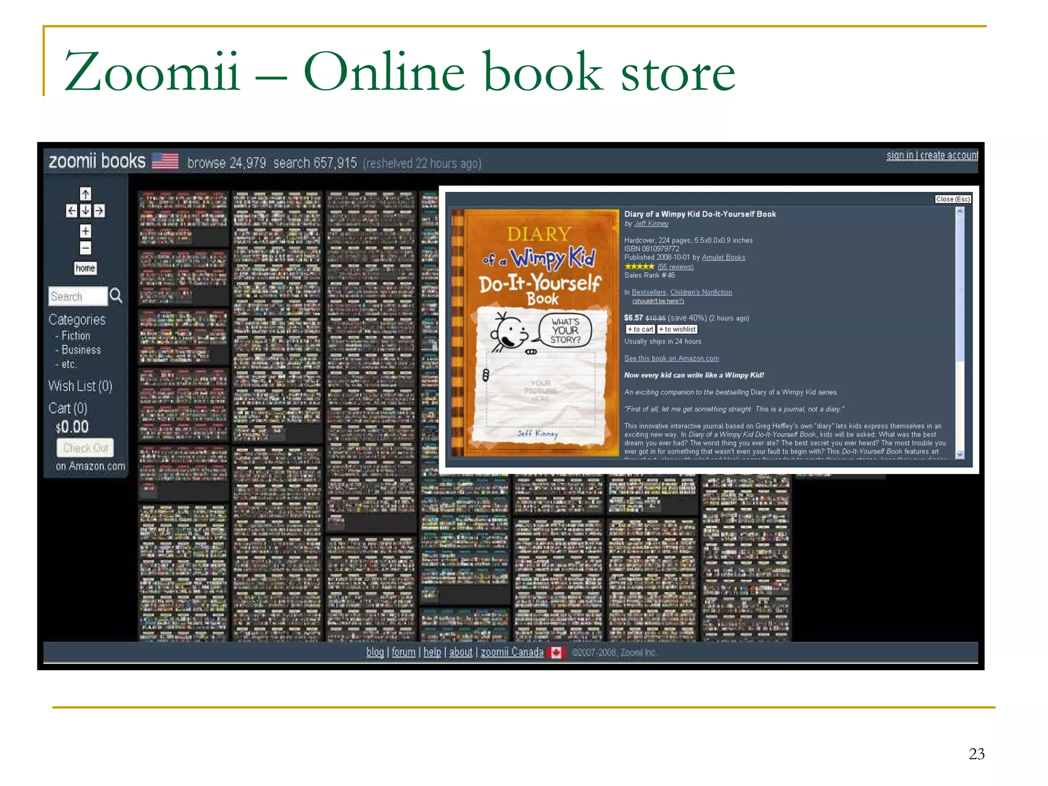This screenshot has width=1048, height=786.
Task: Open Amulet Books publisher link
Action: click(724, 257)
